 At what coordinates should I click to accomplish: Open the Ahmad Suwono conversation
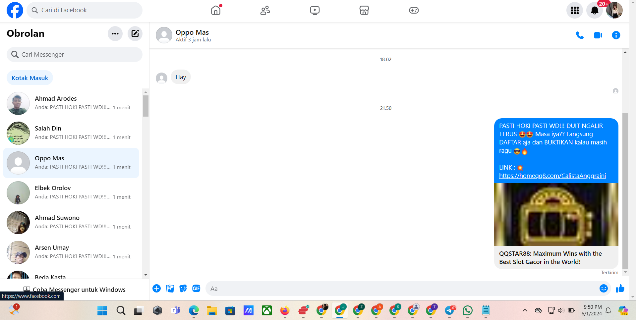71,223
